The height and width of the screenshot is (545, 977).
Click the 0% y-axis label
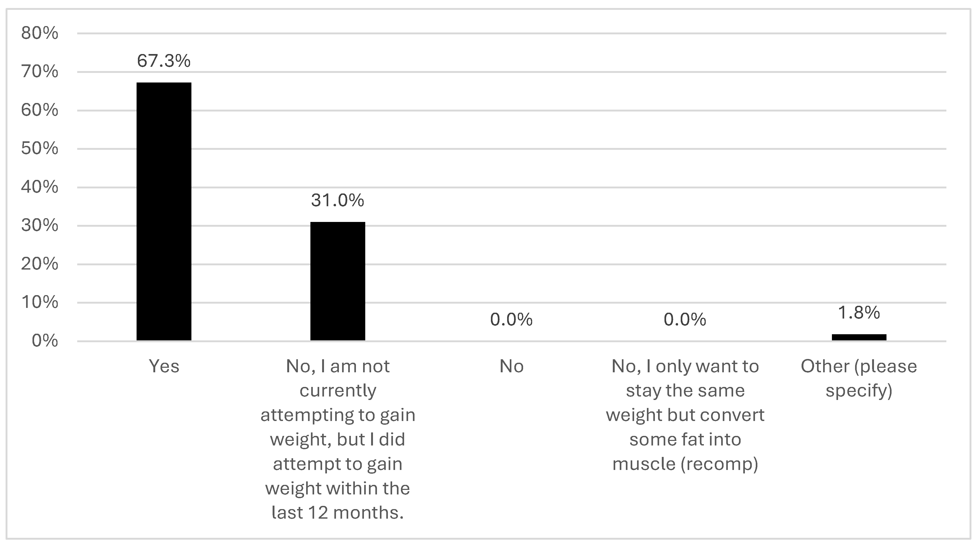45,341
